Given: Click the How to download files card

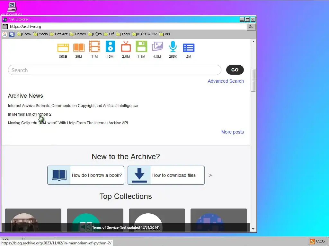Looking at the screenshot, I should (x=166, y=175).
